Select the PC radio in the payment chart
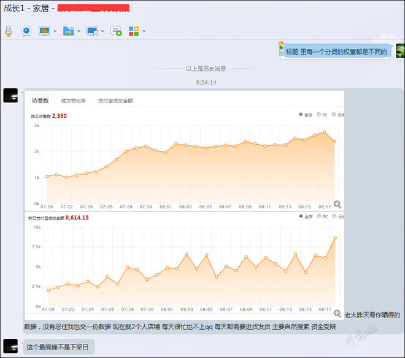 point(319,216)
